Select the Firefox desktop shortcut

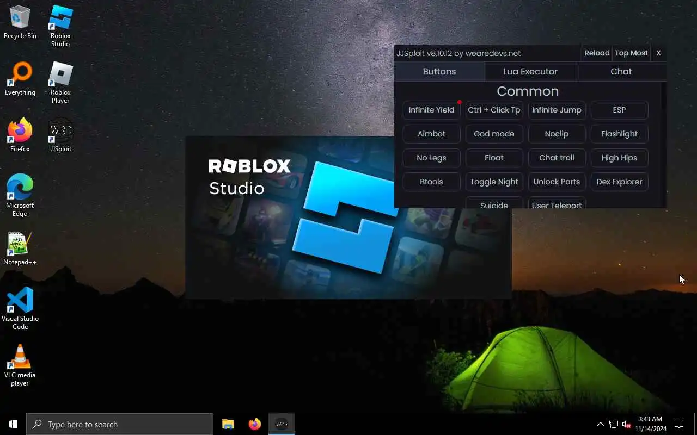20,135
